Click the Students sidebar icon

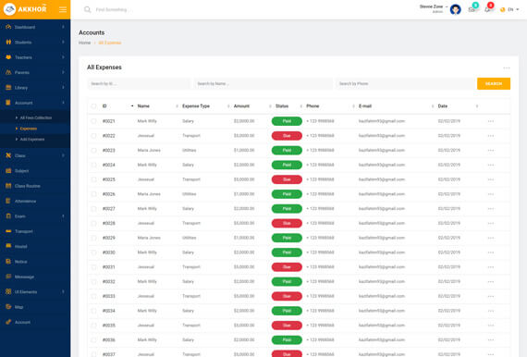click(8, 42)
